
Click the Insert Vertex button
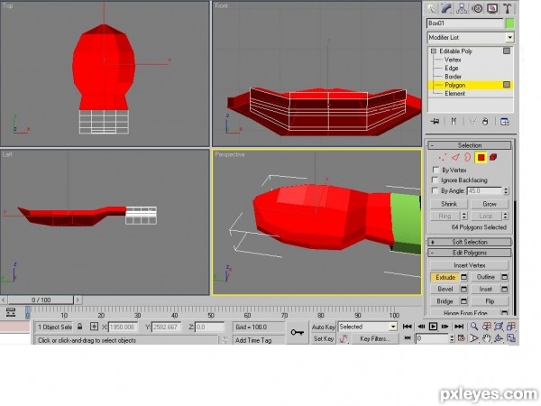(469, 265)
